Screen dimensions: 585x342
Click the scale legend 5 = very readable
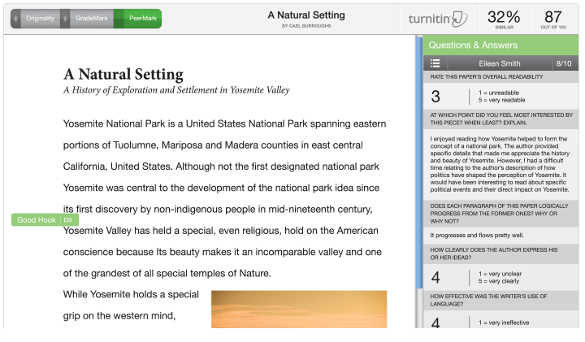(501, 100)
